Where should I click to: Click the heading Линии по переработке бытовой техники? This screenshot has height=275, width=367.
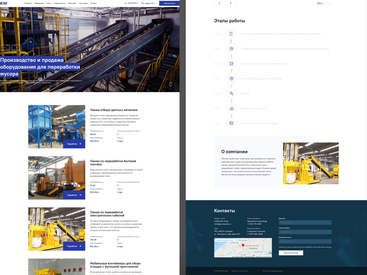[x=113, y=163]
